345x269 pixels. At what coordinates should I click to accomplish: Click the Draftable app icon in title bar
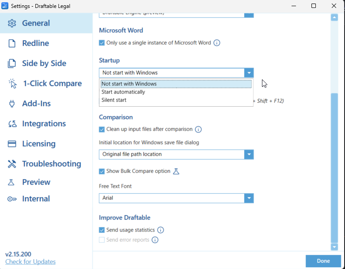tap(5, 6)
